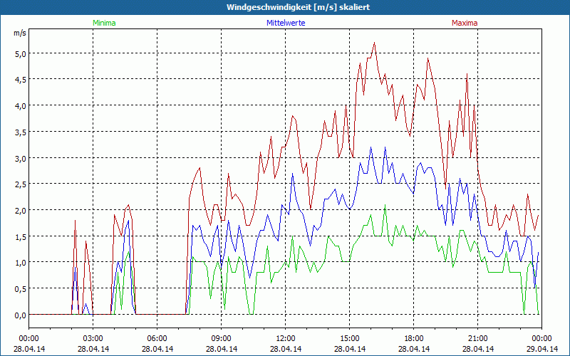
Task: Click the green Minima legend label
Action: [x=104, y=23]
